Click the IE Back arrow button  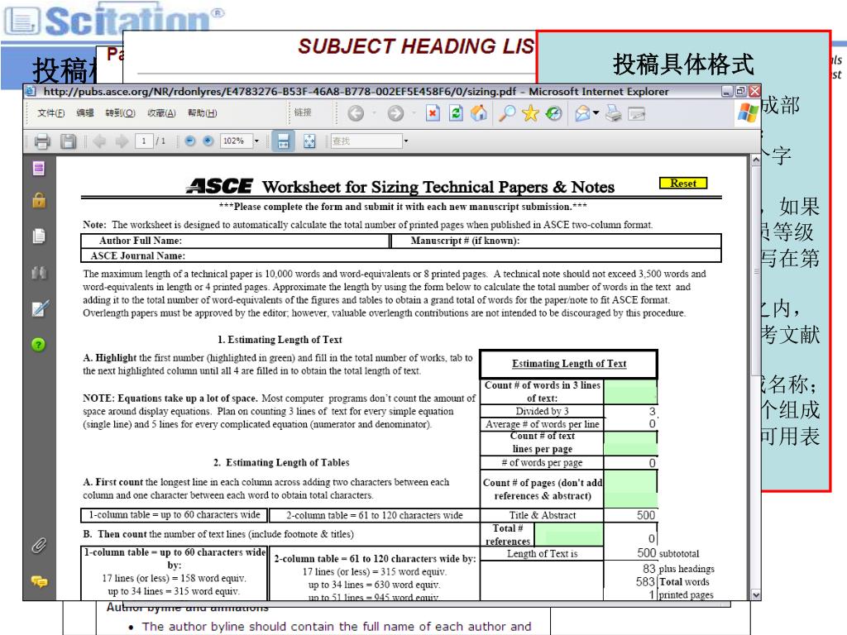pos(356,112)
